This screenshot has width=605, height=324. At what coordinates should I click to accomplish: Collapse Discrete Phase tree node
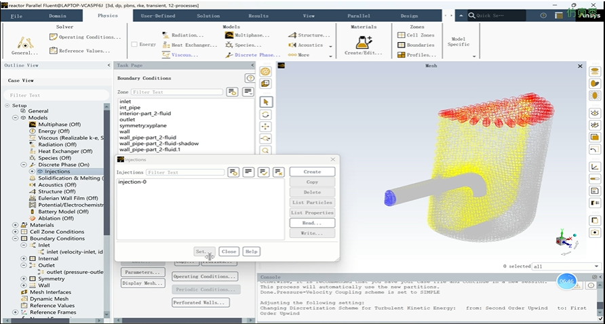tap(24, 165)
